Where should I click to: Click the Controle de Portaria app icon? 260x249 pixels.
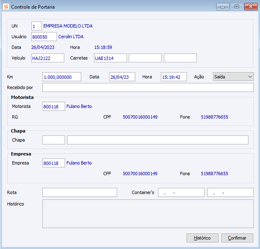point(6,7)
